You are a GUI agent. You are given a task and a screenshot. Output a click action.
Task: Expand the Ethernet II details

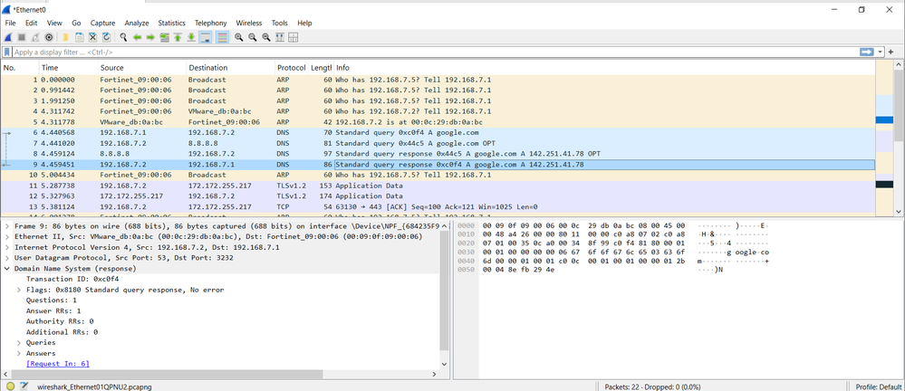tap(7, 236)
